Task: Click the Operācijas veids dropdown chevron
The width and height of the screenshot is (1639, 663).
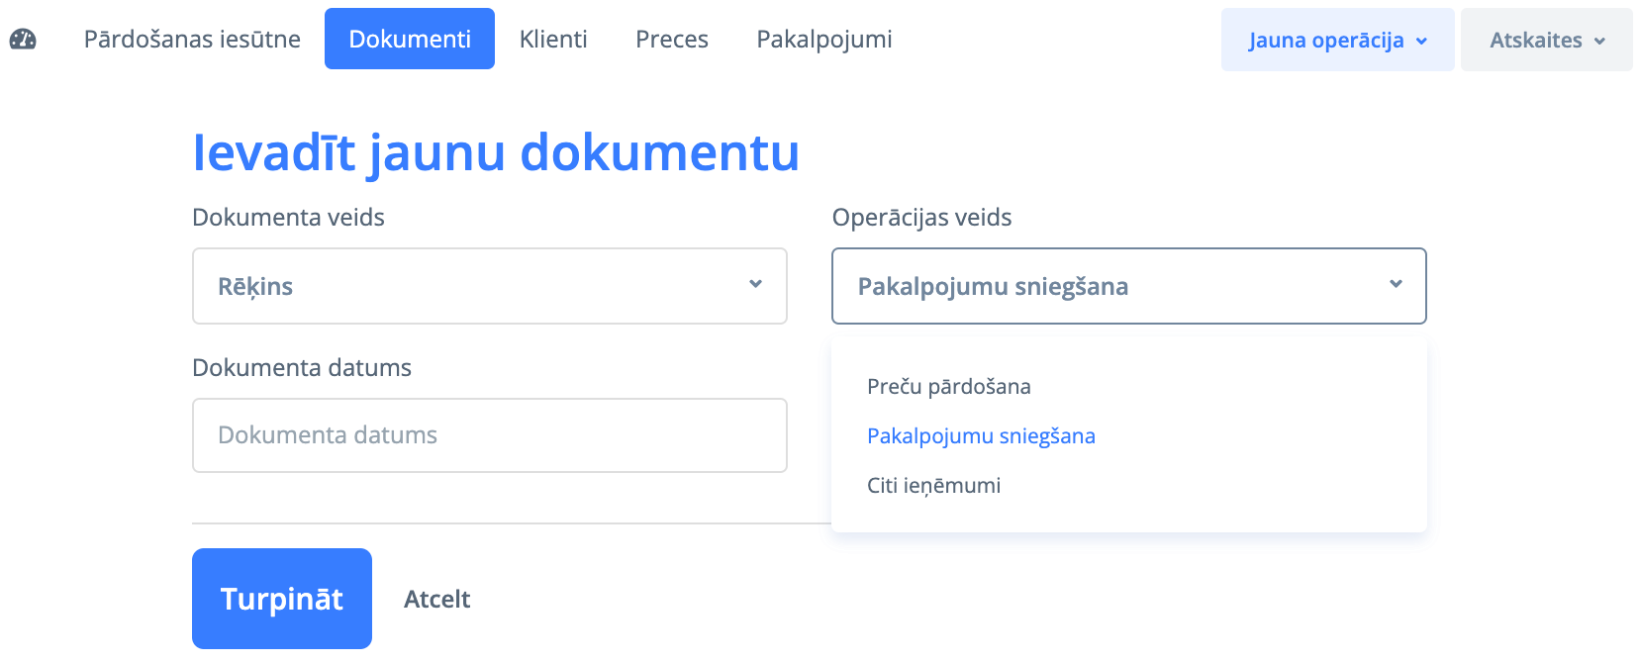Action: pos(1397,284)
